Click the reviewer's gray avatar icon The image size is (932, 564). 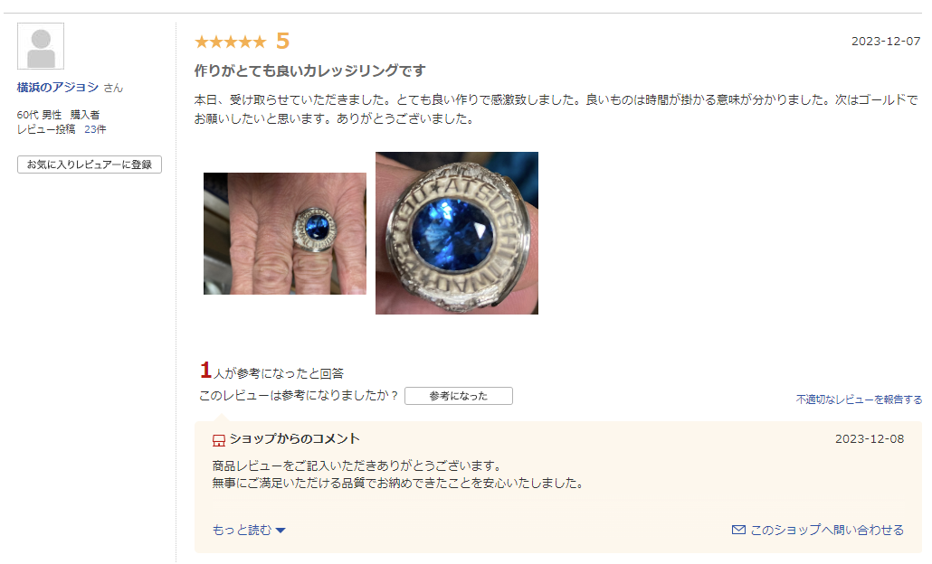point(41,46)
